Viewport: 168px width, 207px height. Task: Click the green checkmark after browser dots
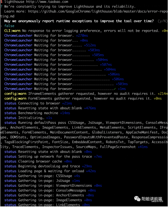coord(115,89)
